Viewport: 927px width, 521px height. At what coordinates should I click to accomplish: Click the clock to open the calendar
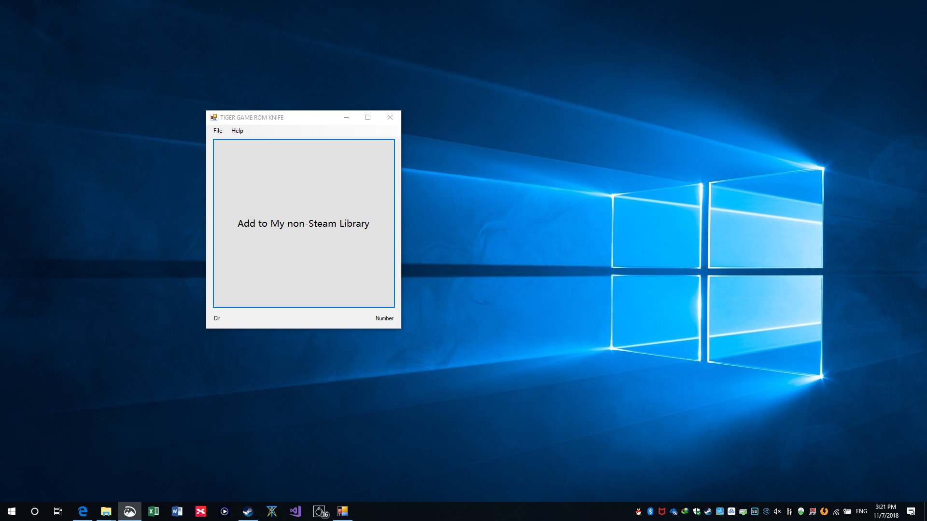tap(886, 511)
